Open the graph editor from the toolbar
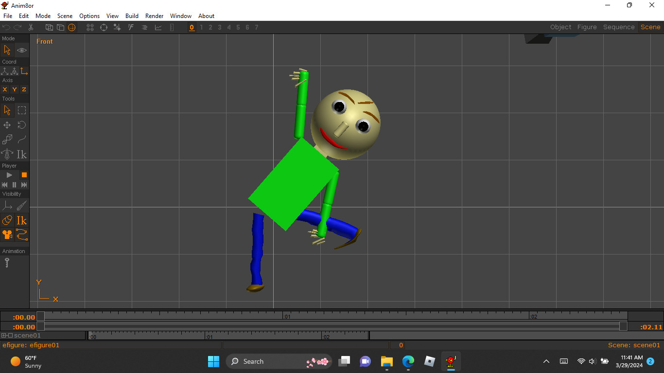This screenshot has height=373, width=664. (158, 27)
